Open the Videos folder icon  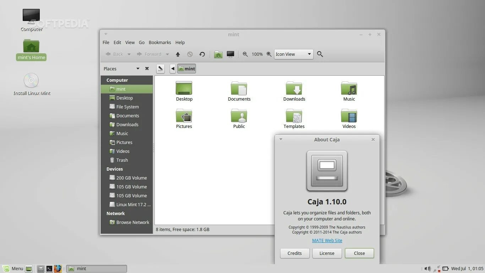coord(349,115)
